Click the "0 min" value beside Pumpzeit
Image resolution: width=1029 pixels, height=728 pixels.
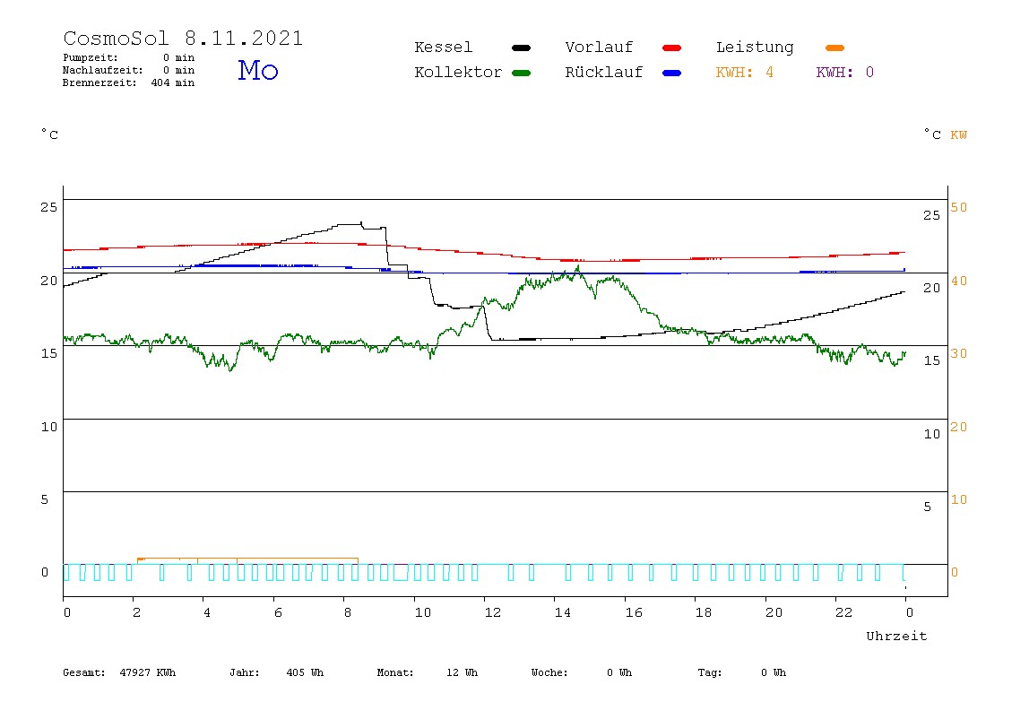click(x=178, y=57)
